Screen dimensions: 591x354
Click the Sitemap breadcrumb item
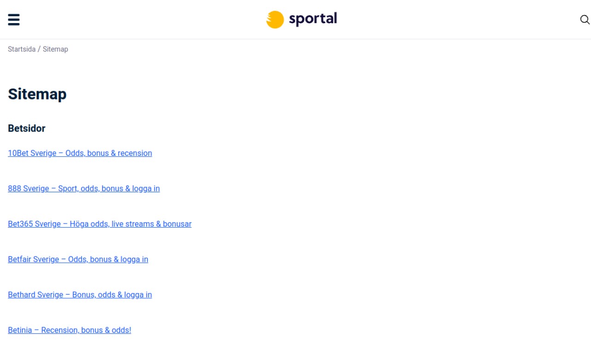pos(55,49)
